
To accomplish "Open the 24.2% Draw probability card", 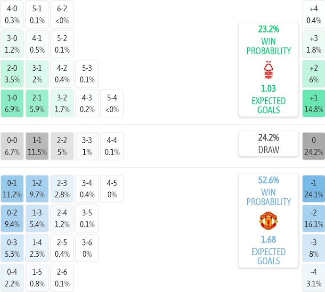I will click(x=268, y=144).
